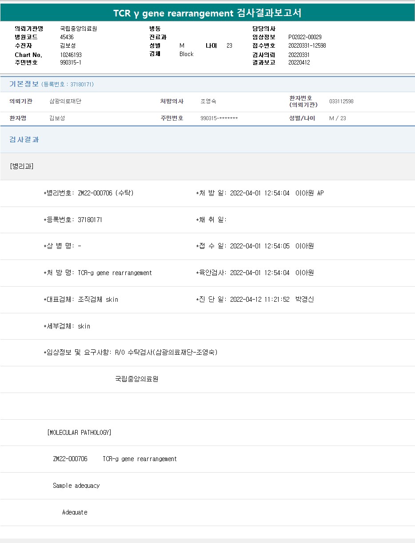This screenshot has height=543, width=415.
Task: Select the [MOLECULAR PATHOLOGY] heading
Action: point(79,433)
